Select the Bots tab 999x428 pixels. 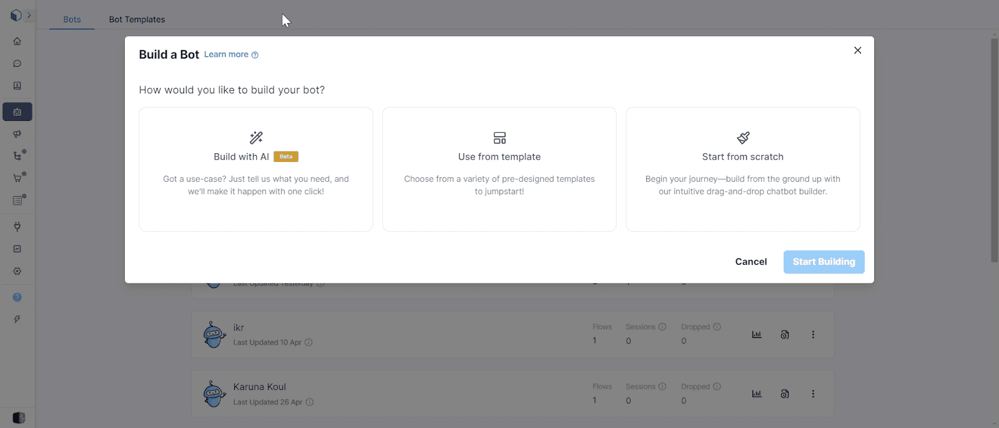click(72, 19)
